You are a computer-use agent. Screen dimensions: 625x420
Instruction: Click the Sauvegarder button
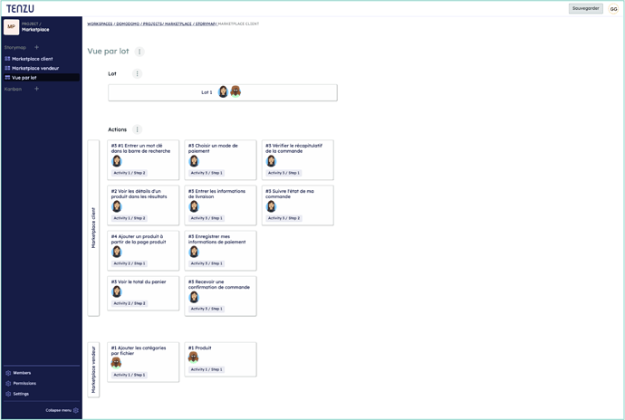tap(586, 8)
